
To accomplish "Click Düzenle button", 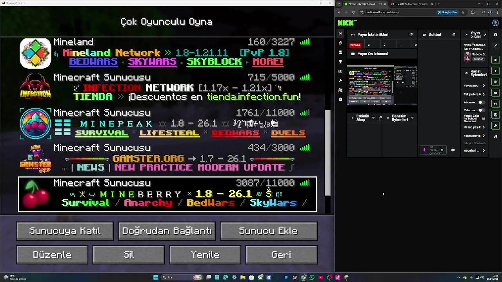I will 52,255.
